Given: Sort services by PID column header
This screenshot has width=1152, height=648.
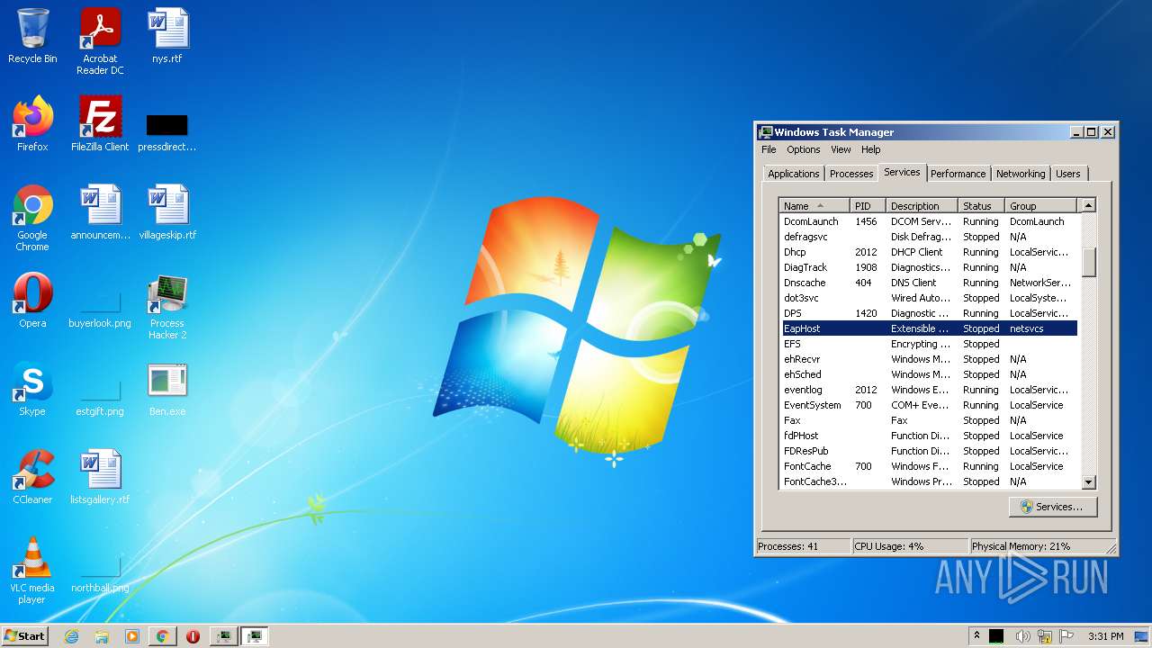Looking at the screenshot, I should [x=868, y=206].
